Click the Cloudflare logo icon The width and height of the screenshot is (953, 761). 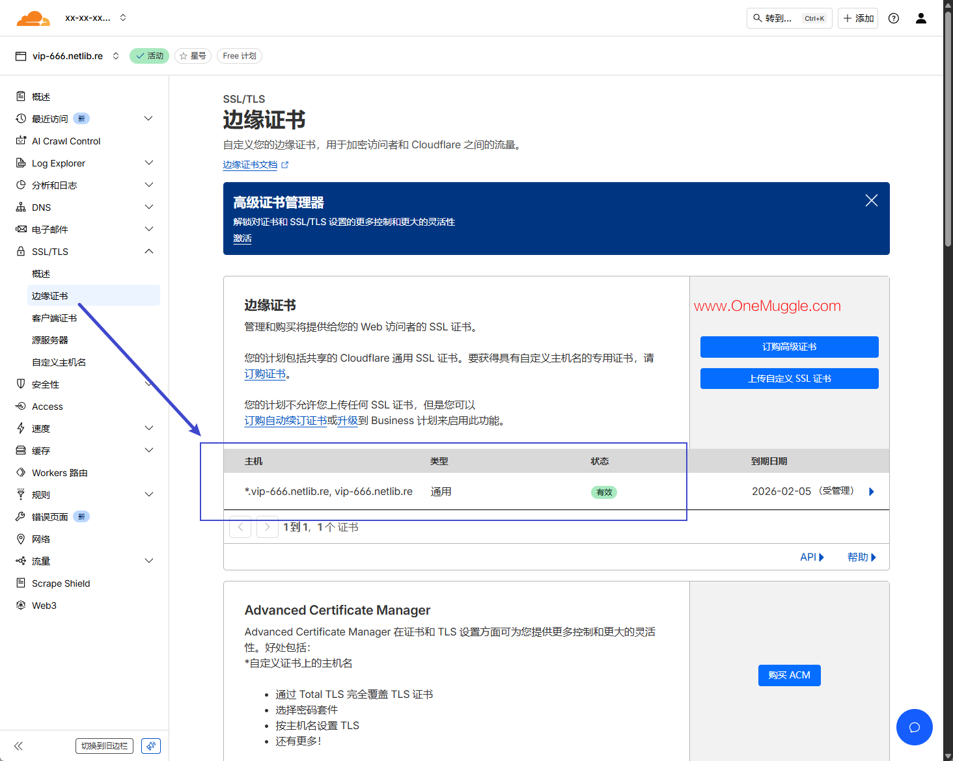click(x=33, y=18)
